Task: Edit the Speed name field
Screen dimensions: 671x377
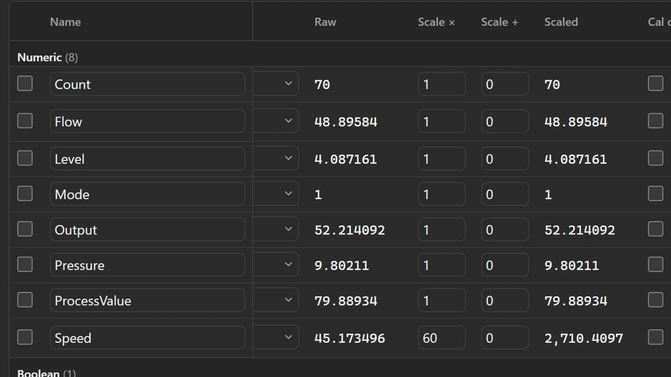Action: [148, 337]
